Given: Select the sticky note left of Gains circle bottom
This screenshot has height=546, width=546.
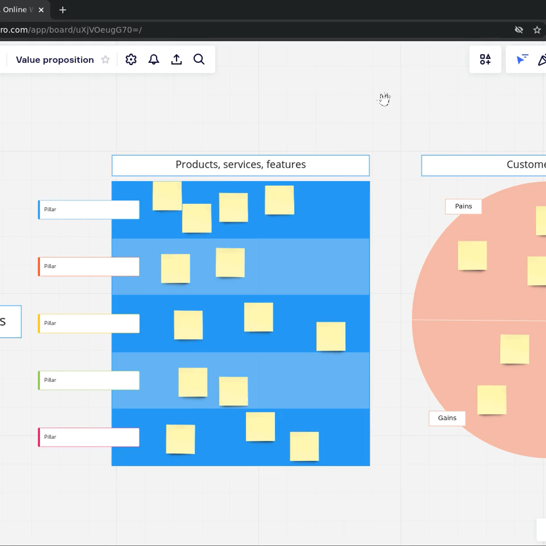Looking at the screenshot, I should [492, 400].
